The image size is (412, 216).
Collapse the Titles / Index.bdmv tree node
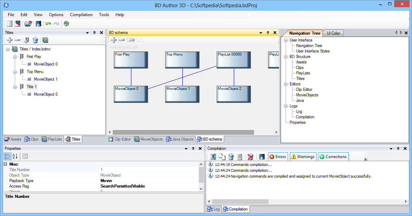coord(8,49)
